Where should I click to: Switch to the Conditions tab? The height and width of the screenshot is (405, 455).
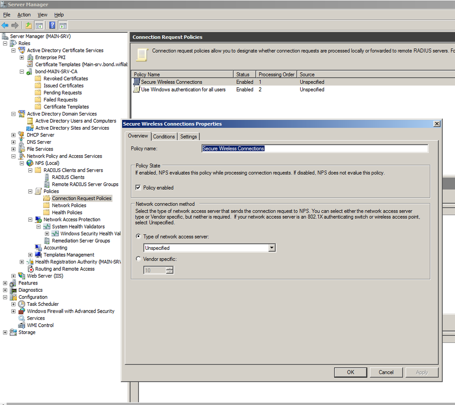pos(164,137)
